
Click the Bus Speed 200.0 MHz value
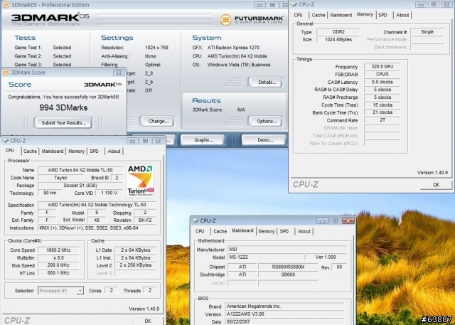click(x=58, y=265)
